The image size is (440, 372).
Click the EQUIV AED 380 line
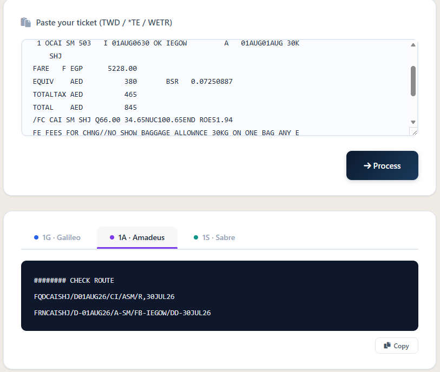85,82
